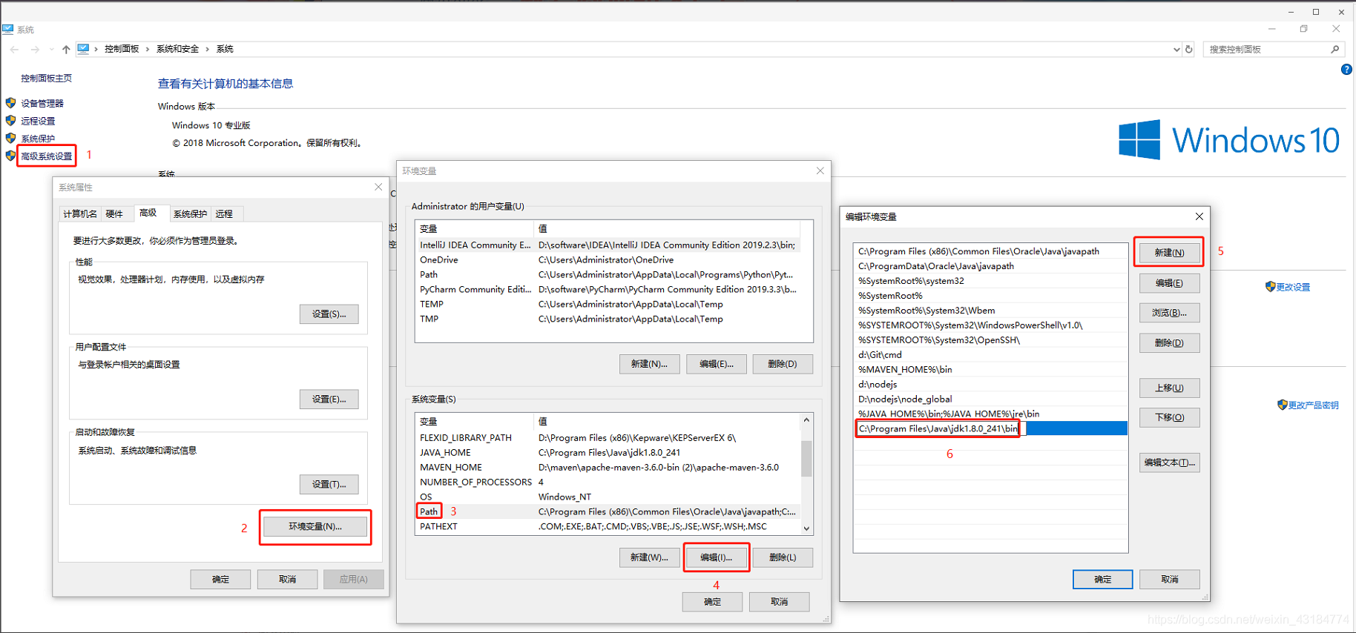
Task: Click 新建(N) in 编辑环境变量 dialog
Action: [x=1169, y=253]
